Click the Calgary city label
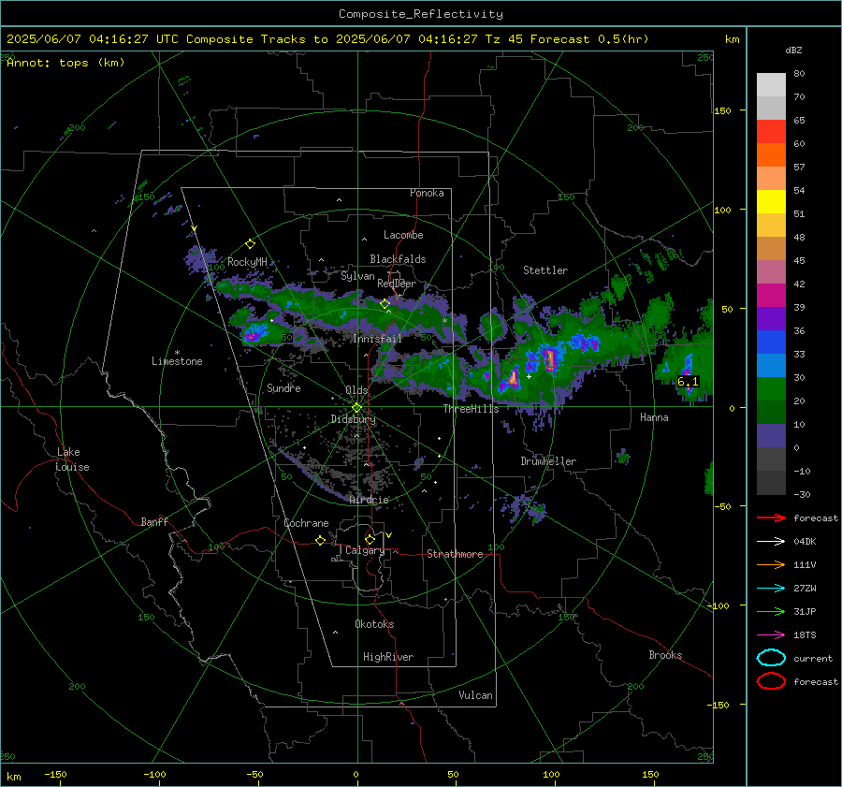Image resolution: width=842 pixels, height=787 pixels. click(365, 550)
